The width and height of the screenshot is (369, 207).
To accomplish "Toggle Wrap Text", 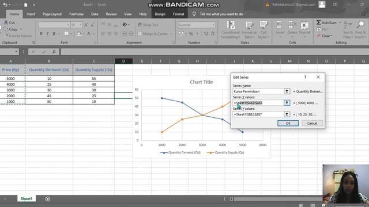I will [148, 25].
